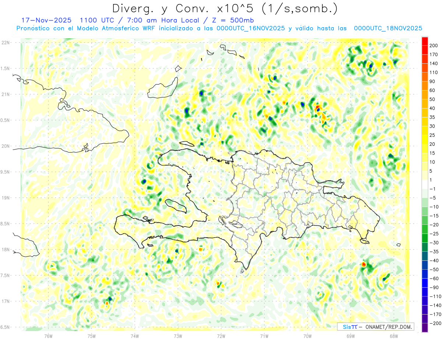Click the "69W" longitude label
The width and height of the screenshot is (442, 341).
pos(351,336)
